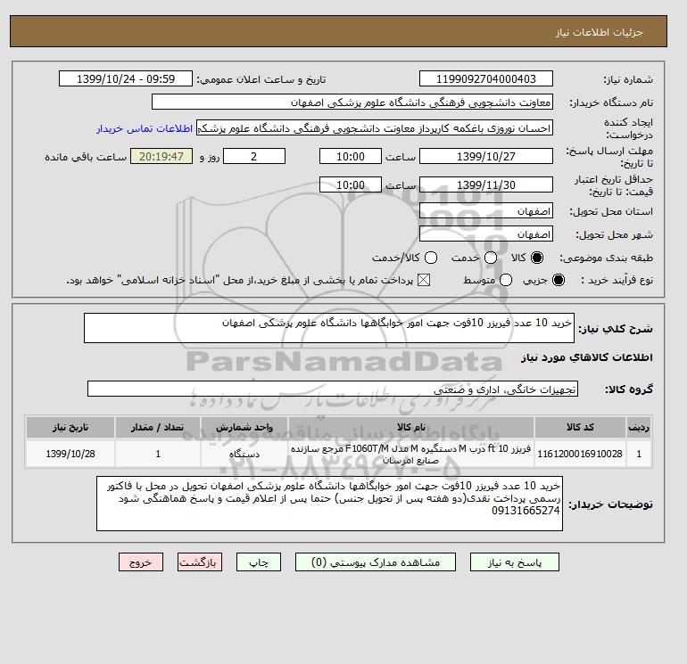This screenshot has height=664, width=687.
Task: Click the delivery province field اصفهان
Action: click(x=486, y=211)
